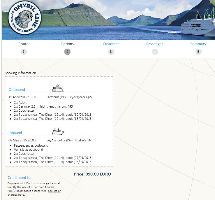Viewport: 215px width, 200px height.
Task: Click the meal line dated 13/04/2015
Action: point(53,119)
